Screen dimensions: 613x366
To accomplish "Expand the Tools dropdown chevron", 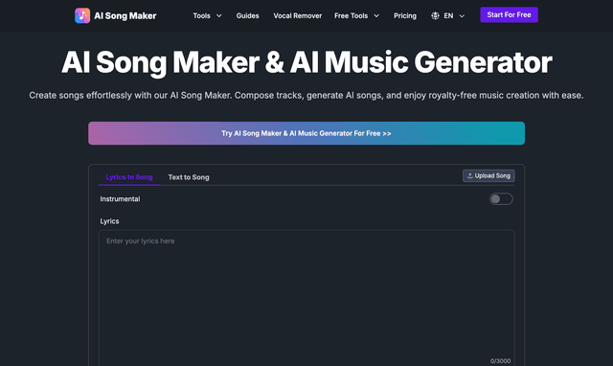I will coord(219,16).
